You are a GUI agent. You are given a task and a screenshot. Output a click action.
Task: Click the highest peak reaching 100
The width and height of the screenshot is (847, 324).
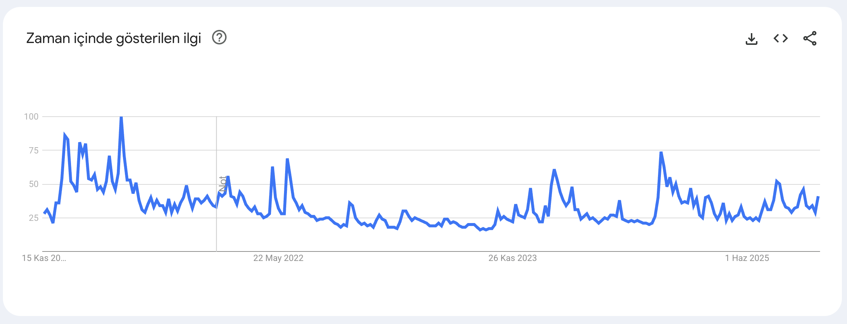[121, 117]
